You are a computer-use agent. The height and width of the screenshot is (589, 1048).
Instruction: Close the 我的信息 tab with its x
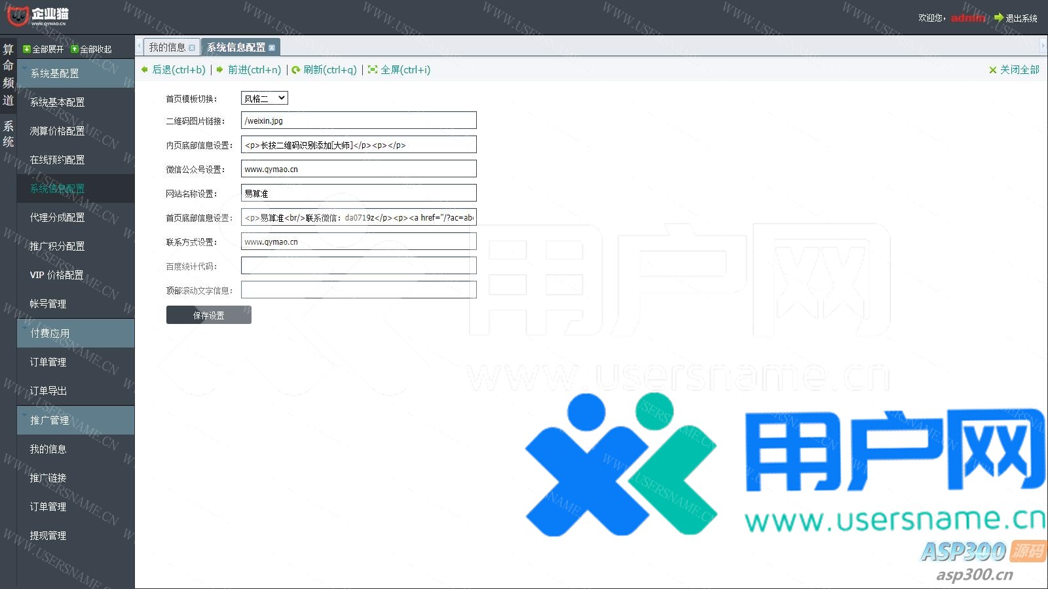(x=192, y=48)
